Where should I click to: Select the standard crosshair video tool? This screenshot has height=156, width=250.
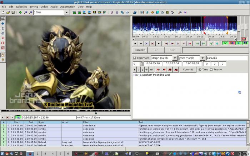coord(3,19)
